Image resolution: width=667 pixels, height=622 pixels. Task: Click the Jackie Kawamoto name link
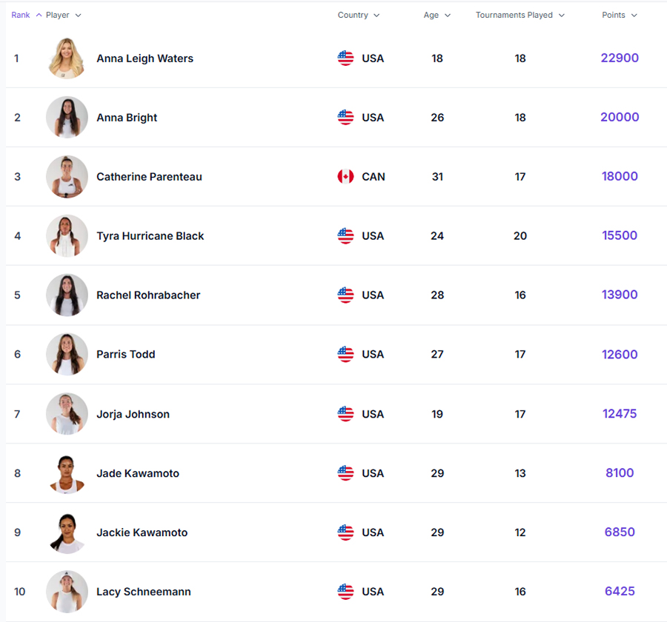tap(142, 532)
